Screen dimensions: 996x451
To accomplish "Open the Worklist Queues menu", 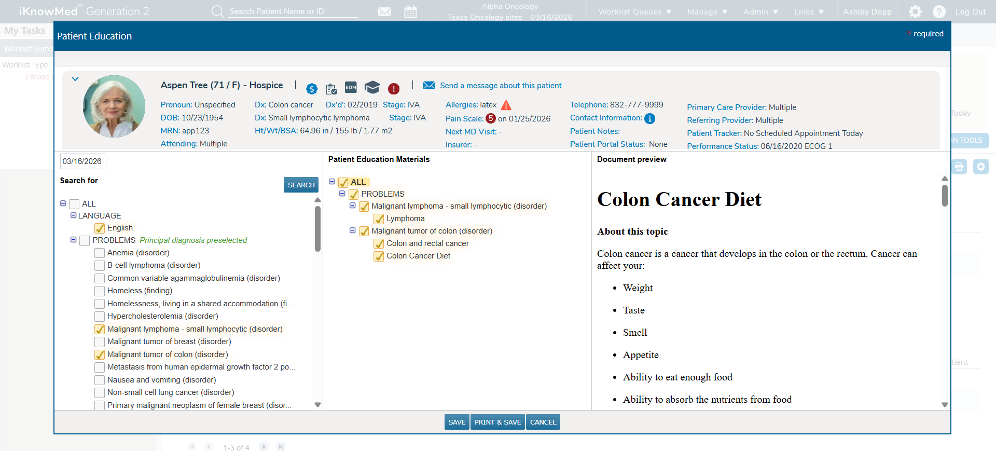I will (x=634, y=11).
